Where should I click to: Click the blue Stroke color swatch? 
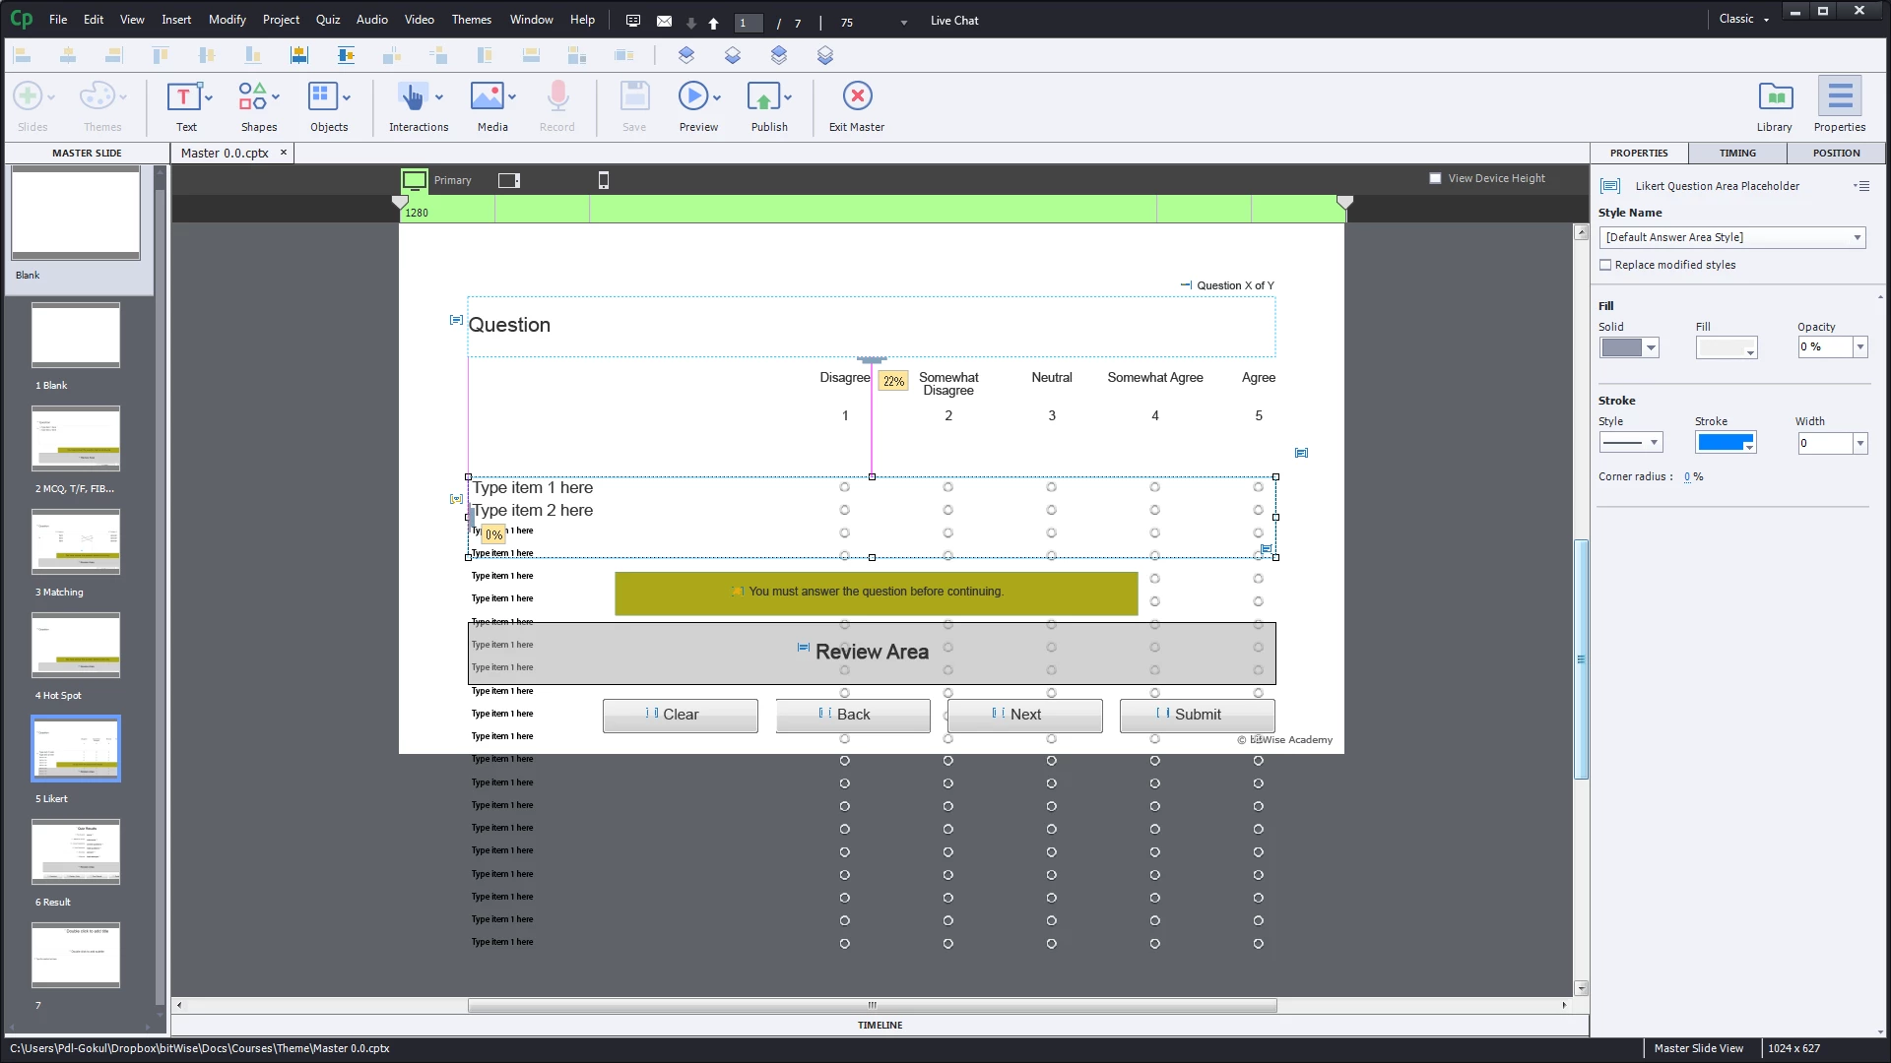(x=1721, y=443)
